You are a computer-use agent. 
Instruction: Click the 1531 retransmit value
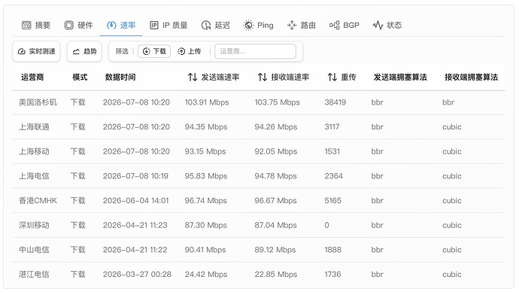[332, 151]
